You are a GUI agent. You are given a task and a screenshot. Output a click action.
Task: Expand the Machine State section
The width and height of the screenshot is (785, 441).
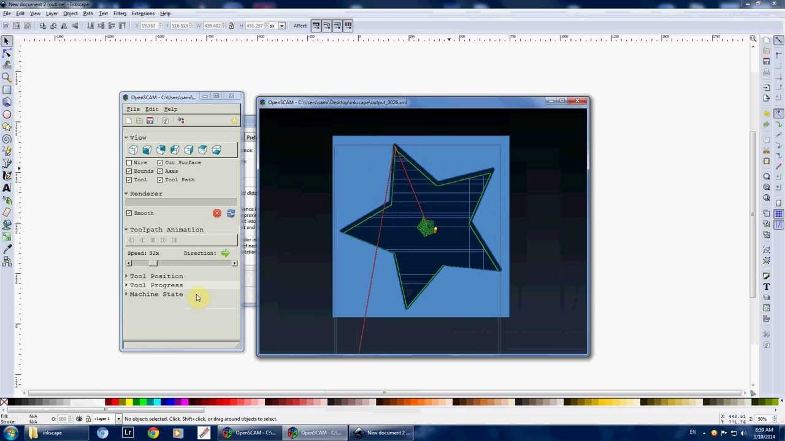coord(126,295)
